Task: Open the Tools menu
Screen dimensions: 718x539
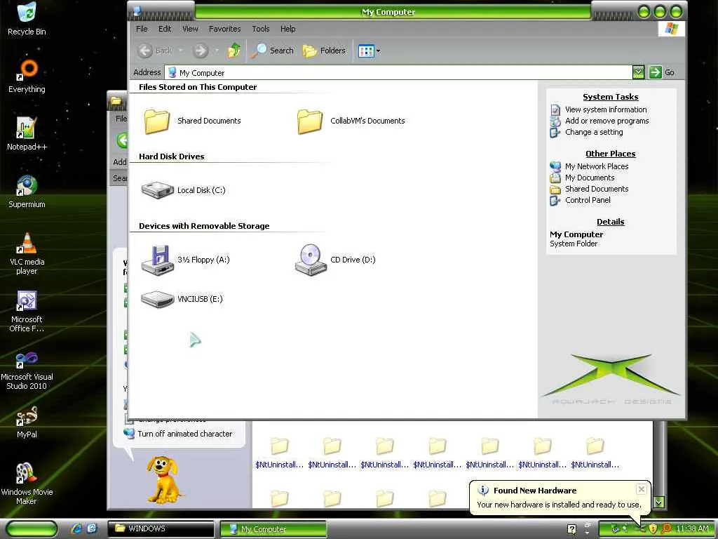Action: 261,29
